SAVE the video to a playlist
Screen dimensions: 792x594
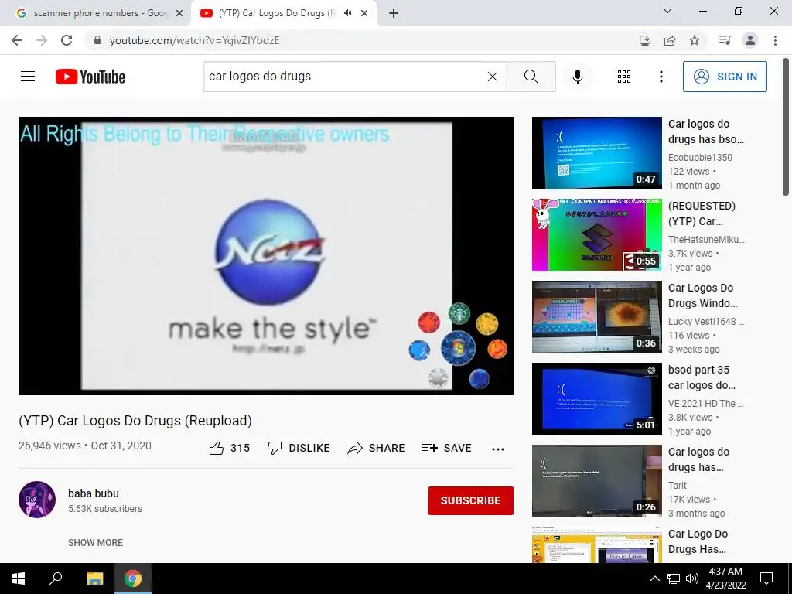447,448
